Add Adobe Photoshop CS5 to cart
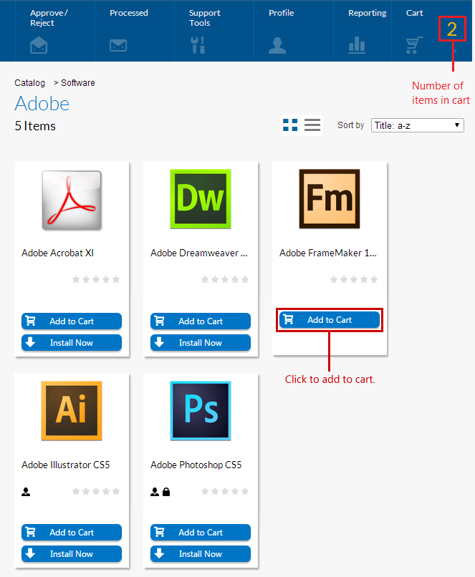Screen dimensions: 475x577 [x=201, y=533]
